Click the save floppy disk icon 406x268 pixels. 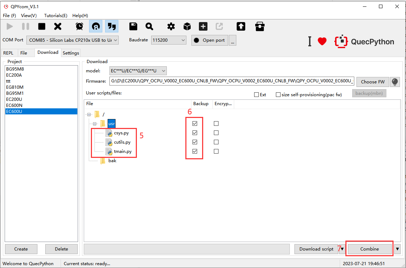coord(133,26)
